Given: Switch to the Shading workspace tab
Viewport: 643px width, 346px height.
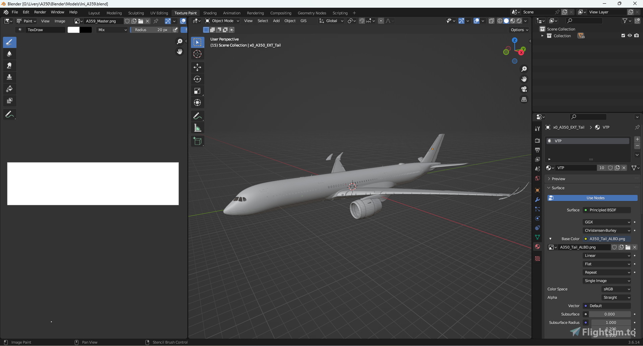Looking at the screenshot, I should [209, 12].
